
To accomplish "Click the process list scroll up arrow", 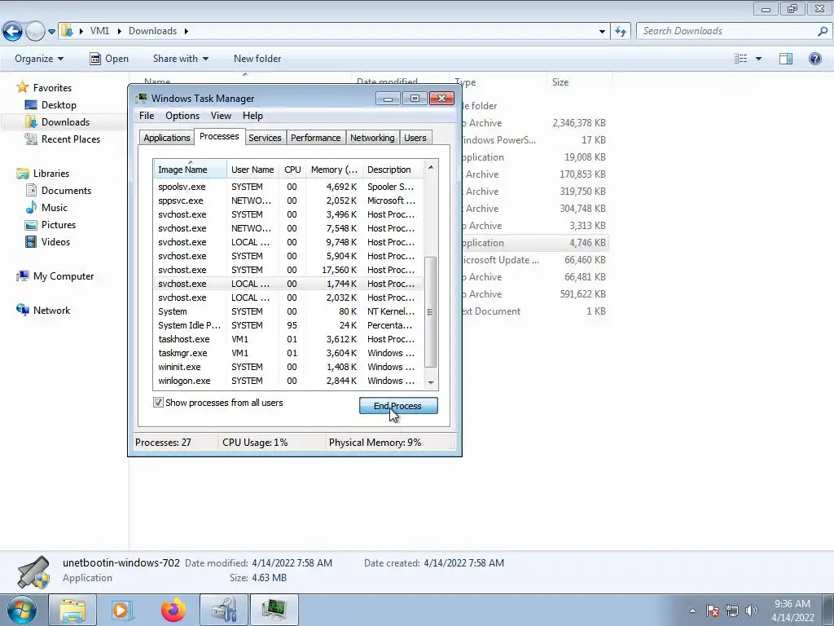I will (x=431, y=167).
